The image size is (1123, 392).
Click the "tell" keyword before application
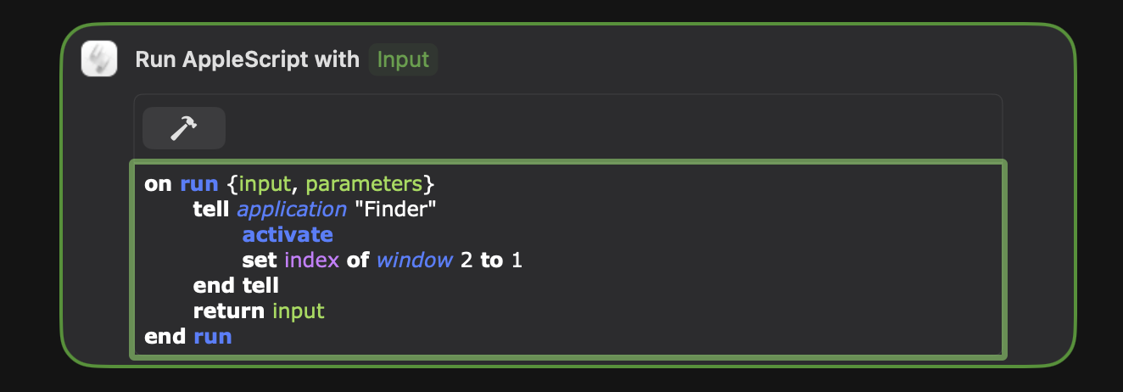tap(211, 209)
